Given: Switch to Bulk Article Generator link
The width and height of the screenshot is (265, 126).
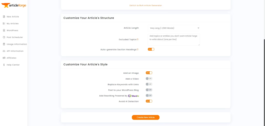Looking at the screenshot, I should click(x=146, y=5).
